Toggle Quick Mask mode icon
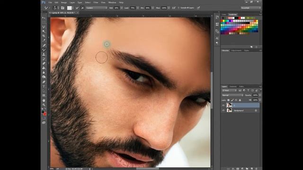 [44, 118]
